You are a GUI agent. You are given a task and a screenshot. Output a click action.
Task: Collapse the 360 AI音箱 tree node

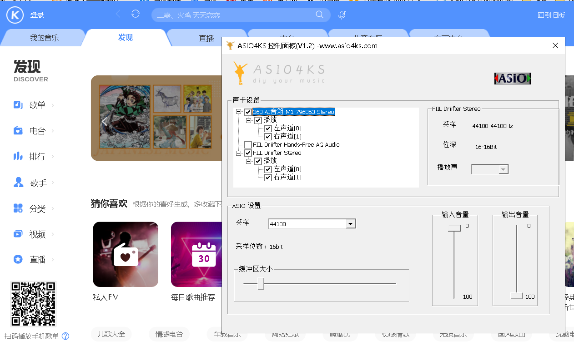pyautogui.click(x=239, y=112)
